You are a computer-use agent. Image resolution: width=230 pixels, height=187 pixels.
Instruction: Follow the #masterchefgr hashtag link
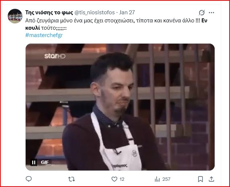[x=44, y=35]
